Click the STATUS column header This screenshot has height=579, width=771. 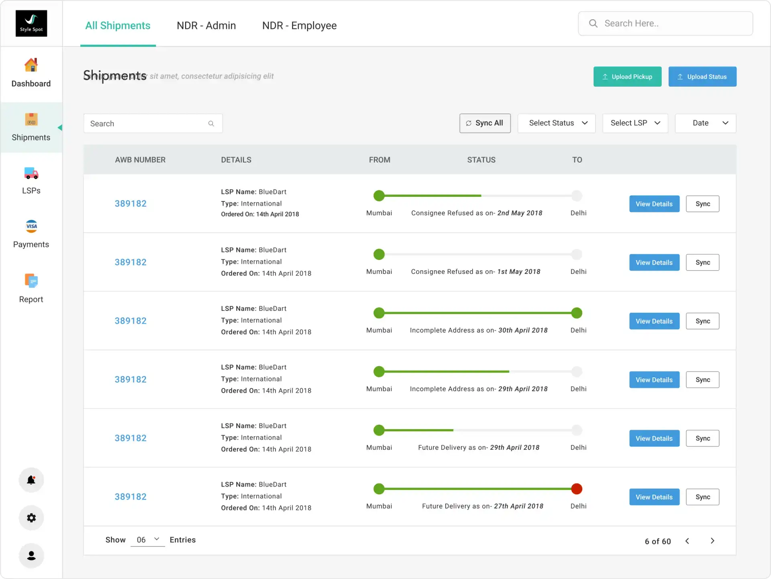481,160
